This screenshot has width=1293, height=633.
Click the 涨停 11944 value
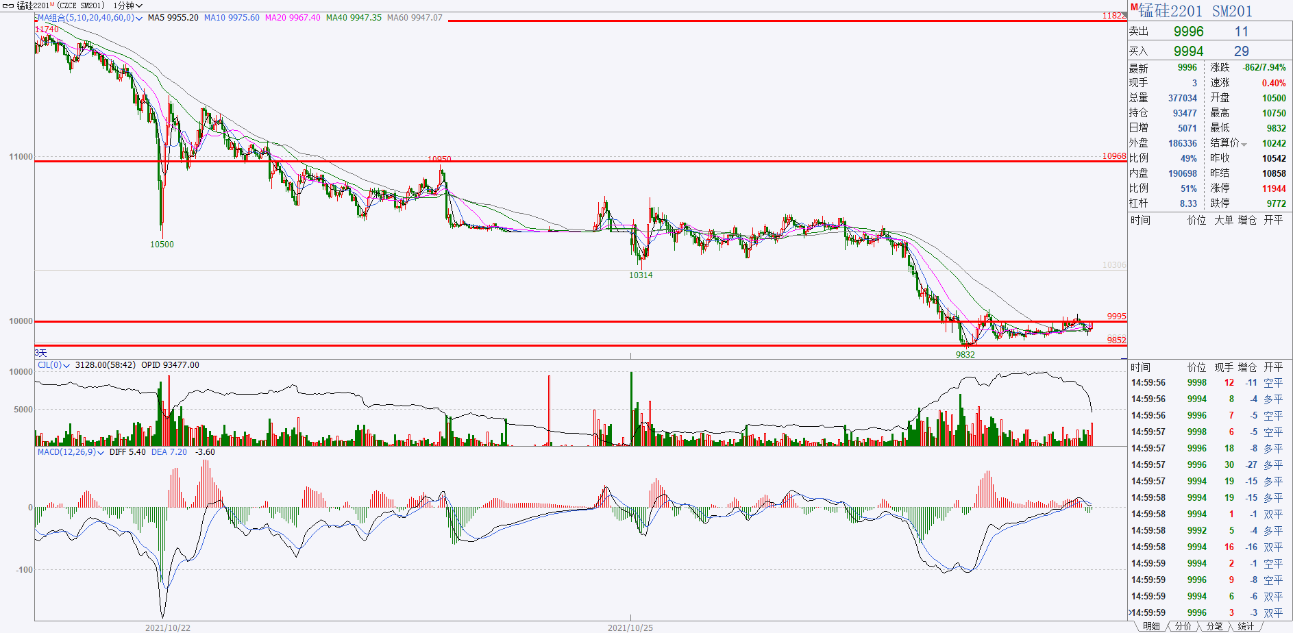tap(1274, 188)
